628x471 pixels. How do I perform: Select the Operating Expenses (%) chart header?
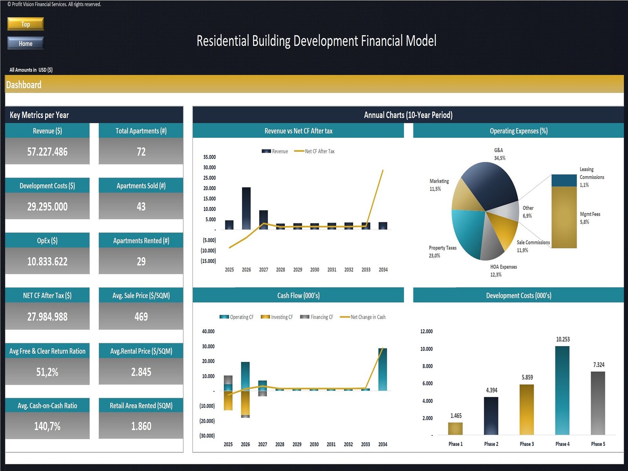click(518, 131)
